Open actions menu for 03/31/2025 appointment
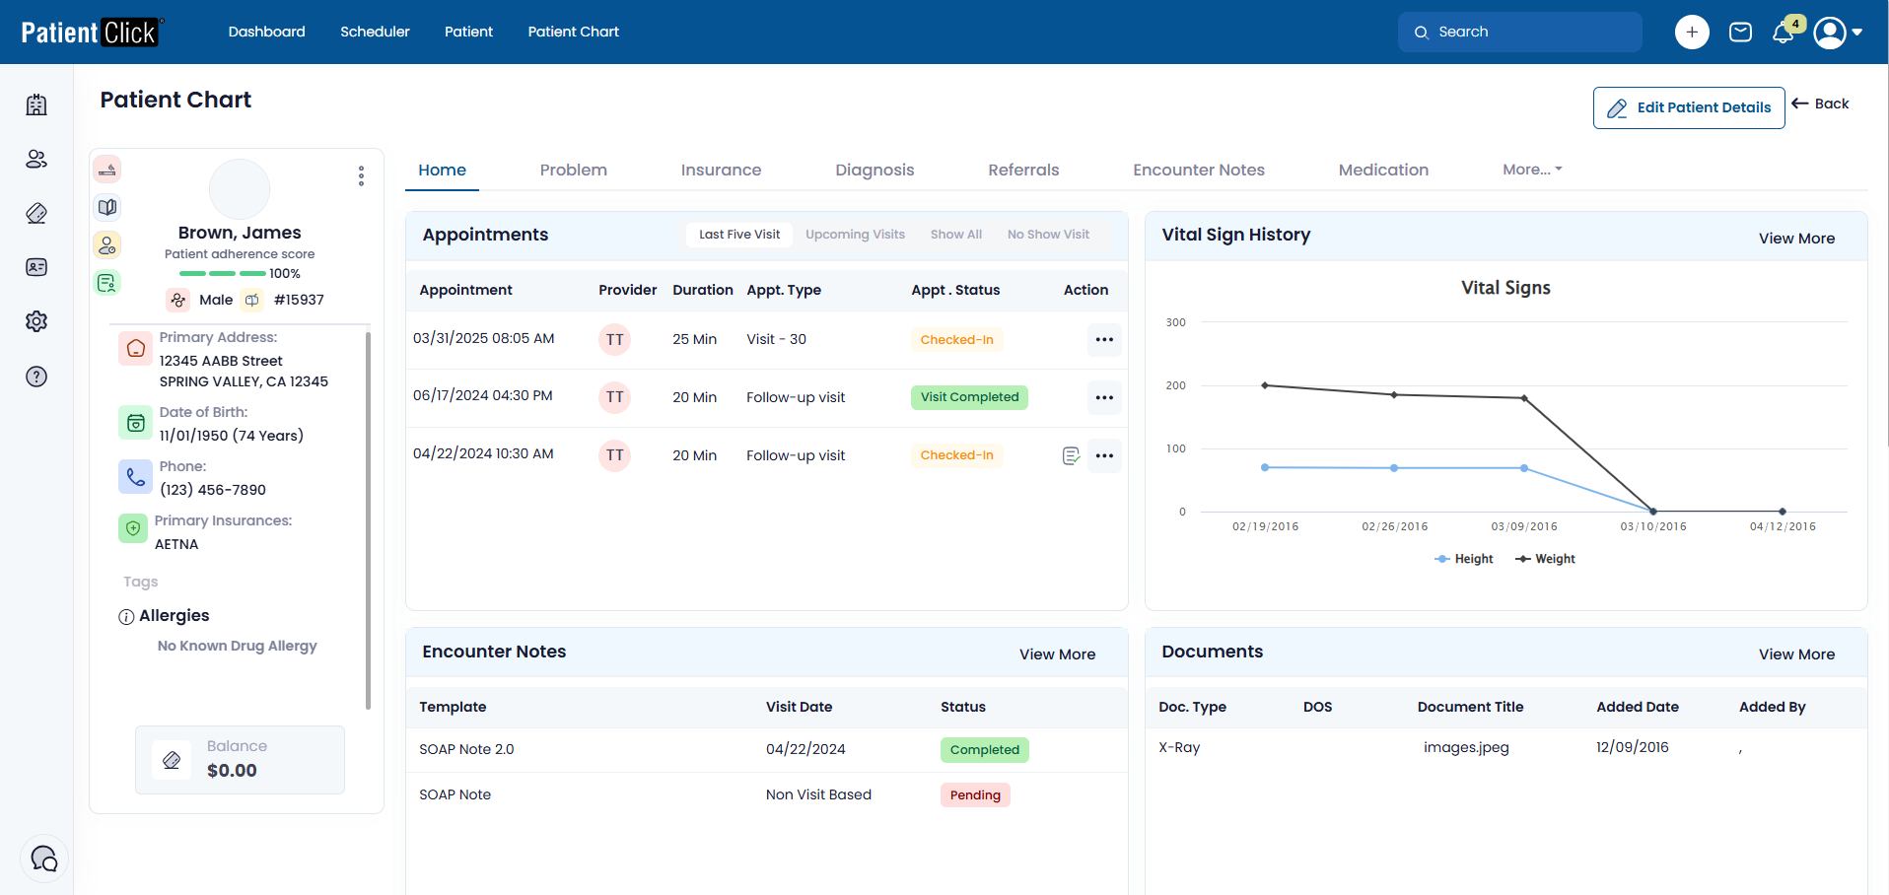The height and width of the screenshot is (895, 1889). (x=1104, y=340)
